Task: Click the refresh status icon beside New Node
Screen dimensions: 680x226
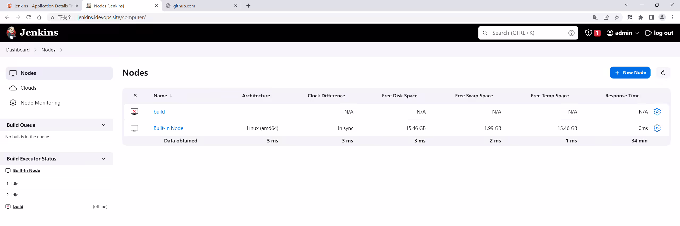Action: (x=663, y=73)
